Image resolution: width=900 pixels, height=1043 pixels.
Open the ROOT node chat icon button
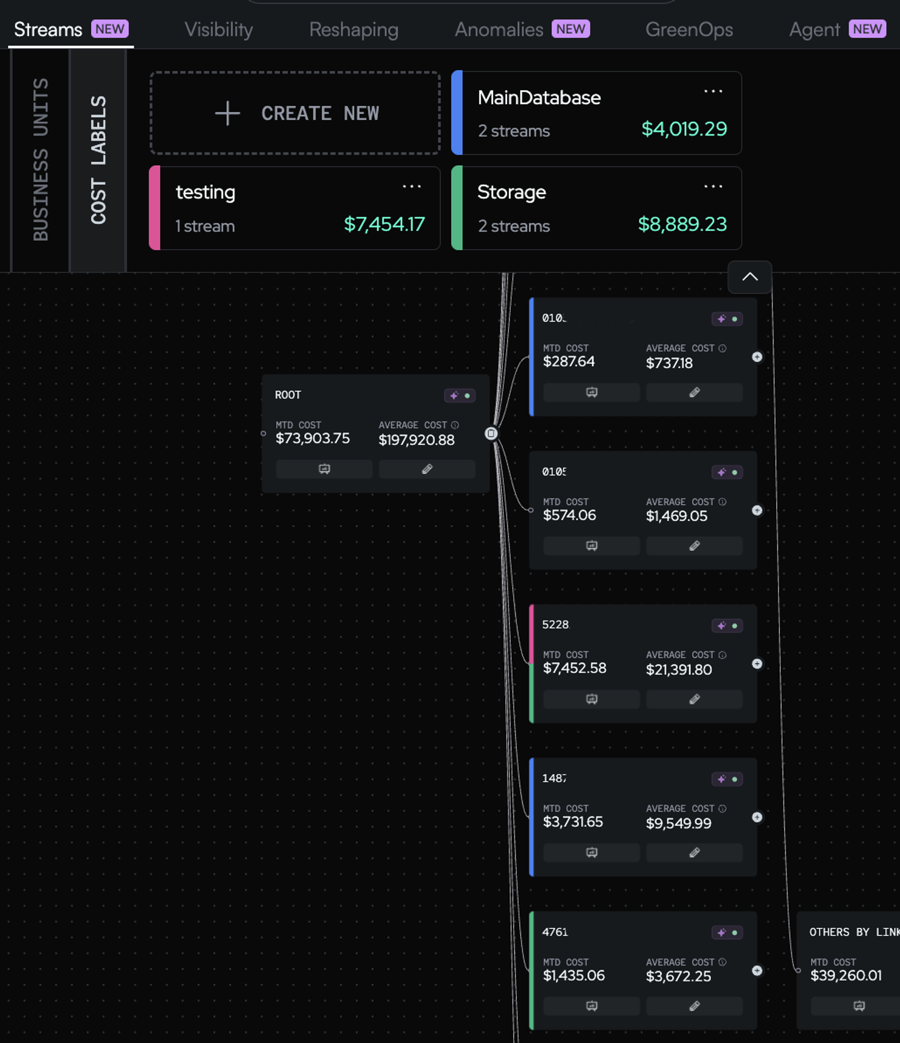[324, 469]
